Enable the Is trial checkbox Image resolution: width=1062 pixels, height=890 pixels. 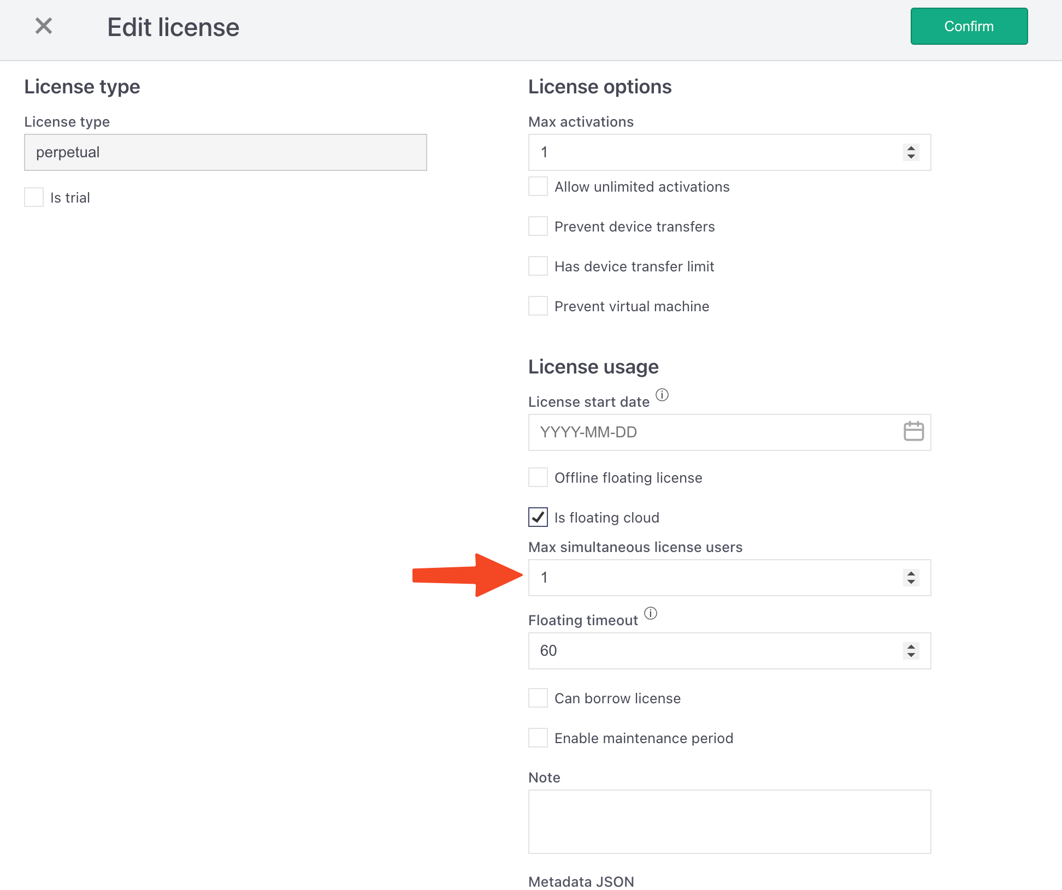pos(34,197)
